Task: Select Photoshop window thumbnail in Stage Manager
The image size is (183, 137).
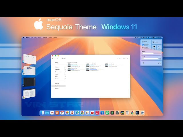Action: (x=29, y=82)
